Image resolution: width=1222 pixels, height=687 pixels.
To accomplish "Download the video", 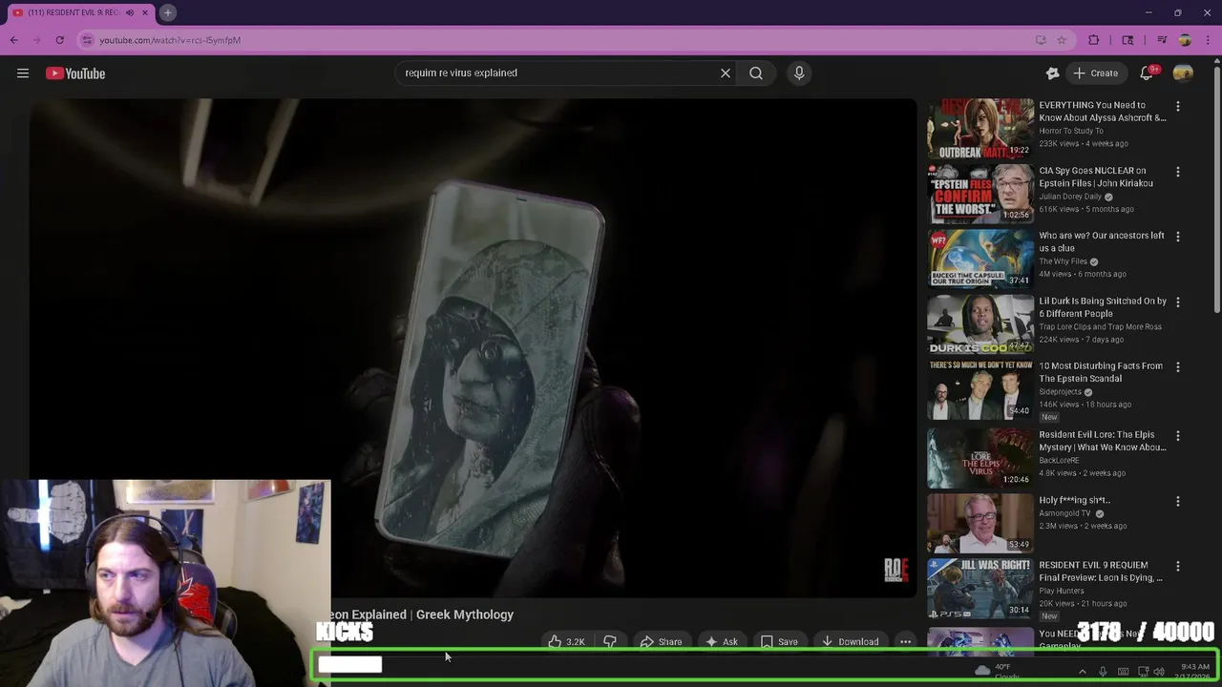I will point(850,642).
